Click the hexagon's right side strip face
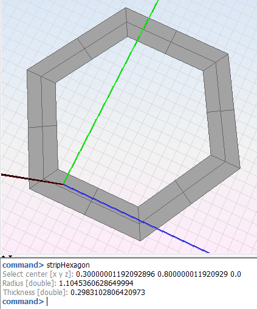Viewport: 257px width, 309px height. [222, 111]
